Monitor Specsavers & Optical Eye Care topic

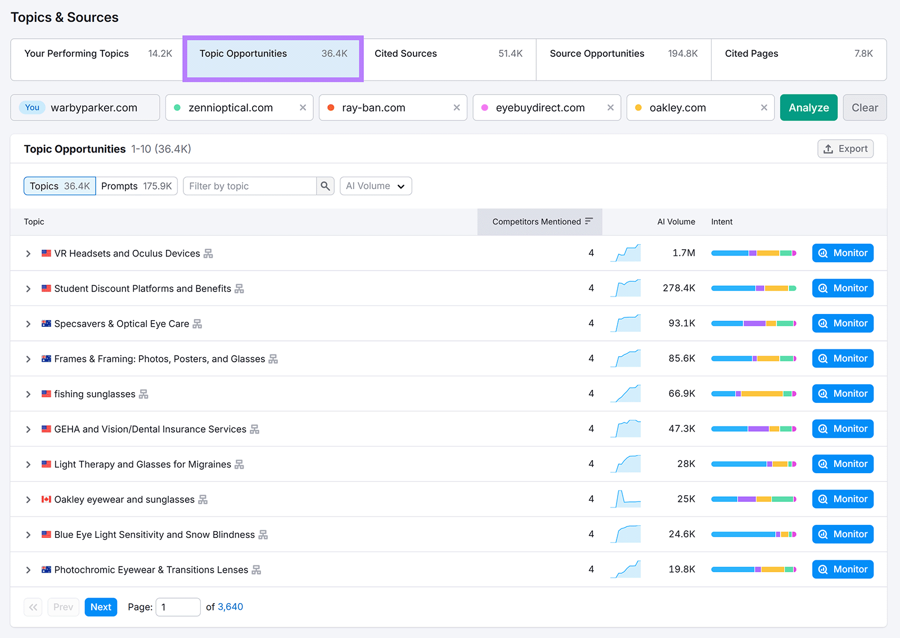click(x=843, y=324)
